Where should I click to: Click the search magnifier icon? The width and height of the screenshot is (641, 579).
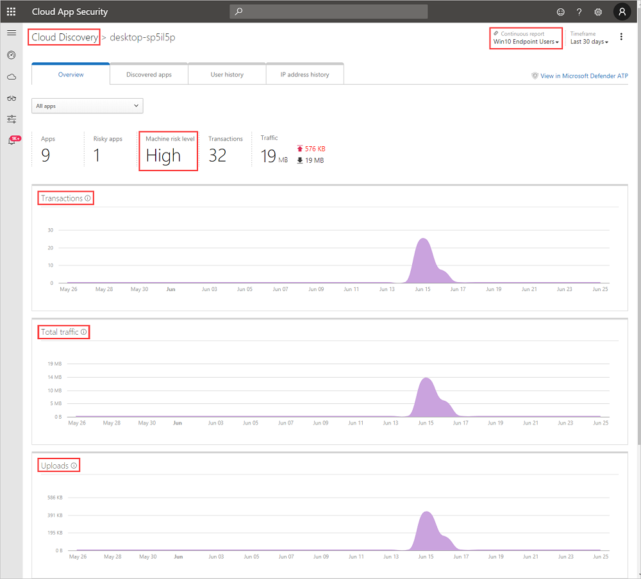238,12
